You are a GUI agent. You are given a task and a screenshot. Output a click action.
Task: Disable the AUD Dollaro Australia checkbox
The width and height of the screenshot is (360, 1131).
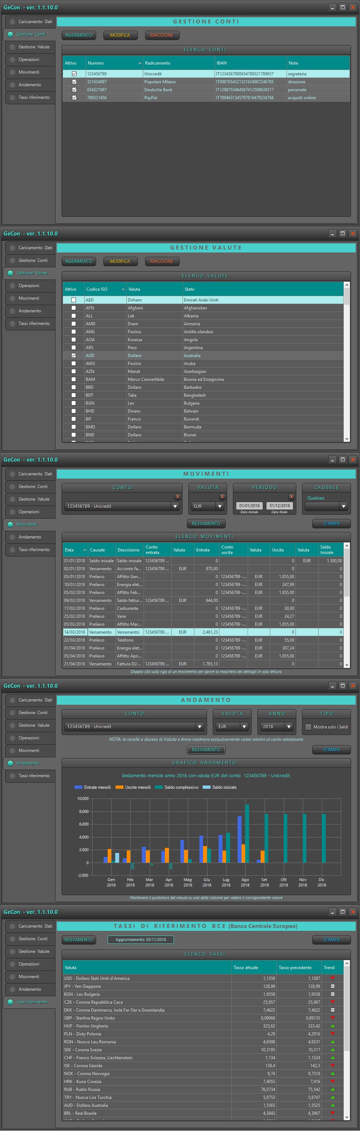click(x=74, y=356)
